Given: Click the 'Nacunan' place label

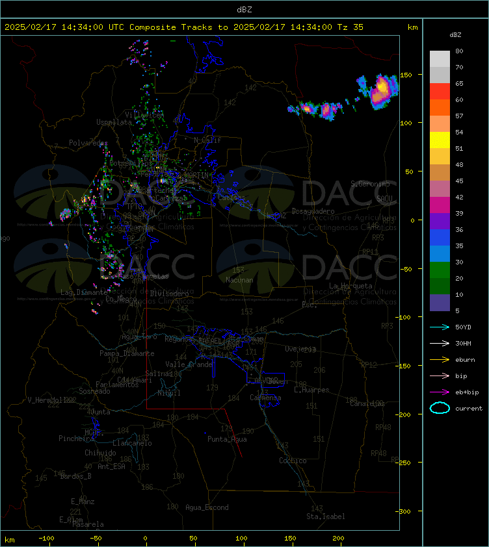Looking at the screenshot, I should coord(239,280).
